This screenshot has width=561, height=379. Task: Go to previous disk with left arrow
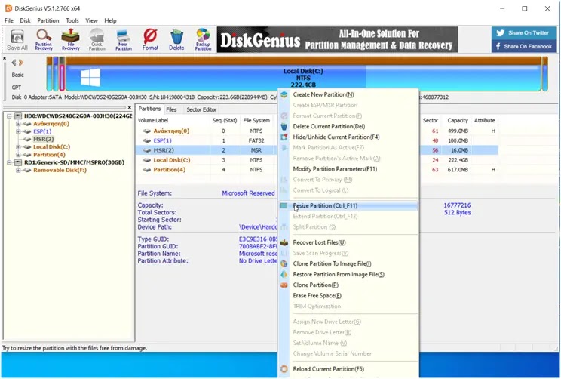[14, 63]
